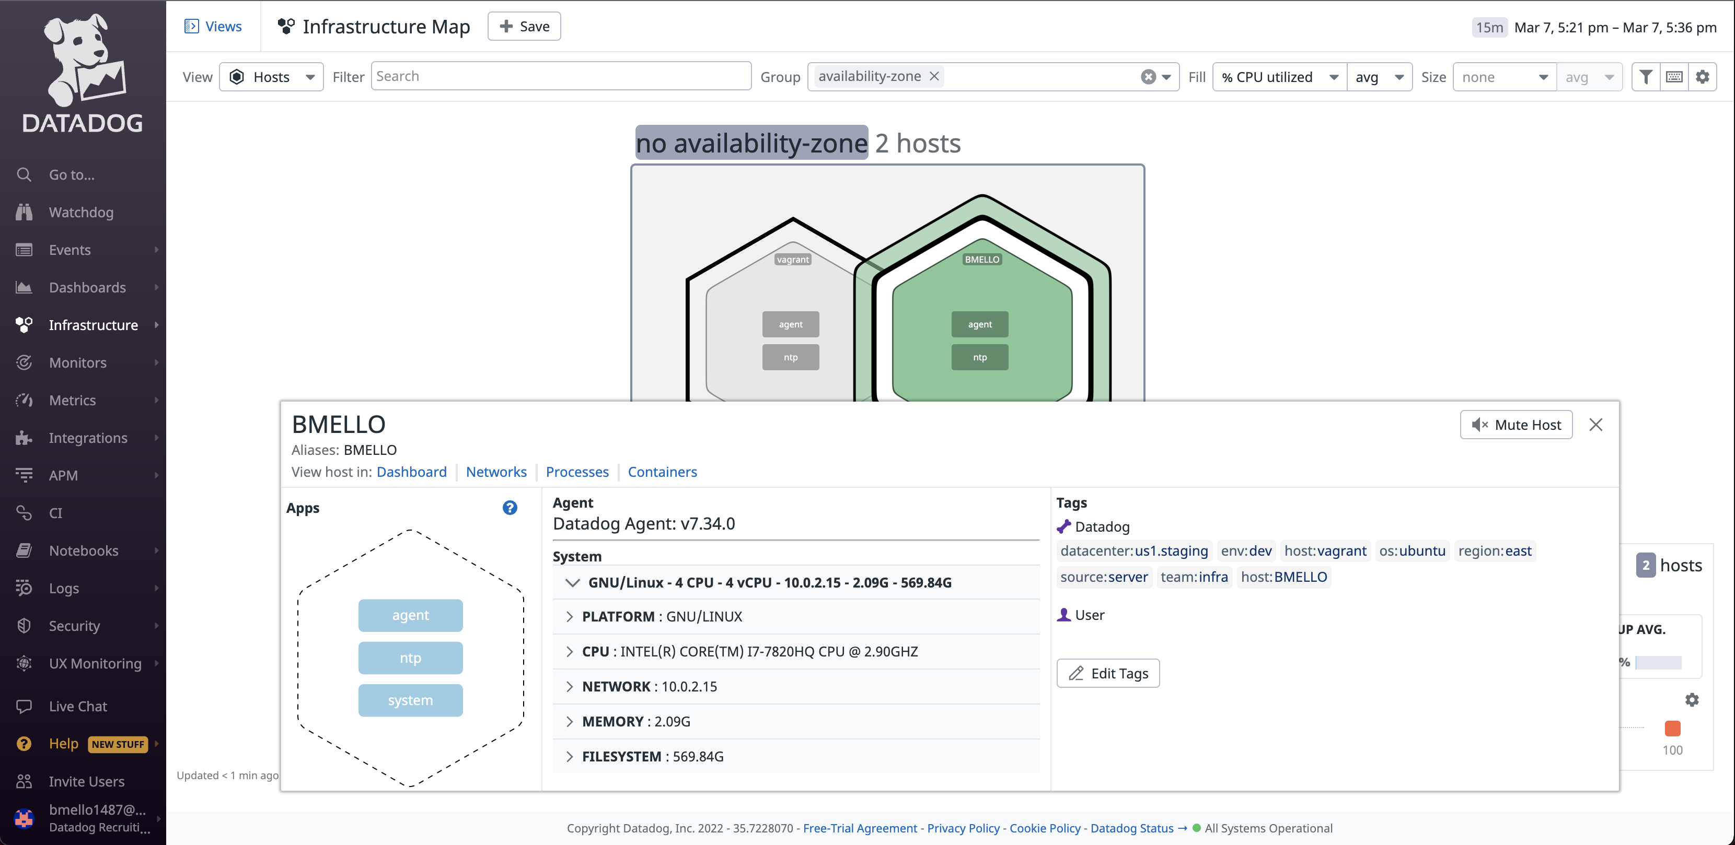Click the Security shield icon
The height and width of the screenshot is (845, 1735).
(24, 626)
